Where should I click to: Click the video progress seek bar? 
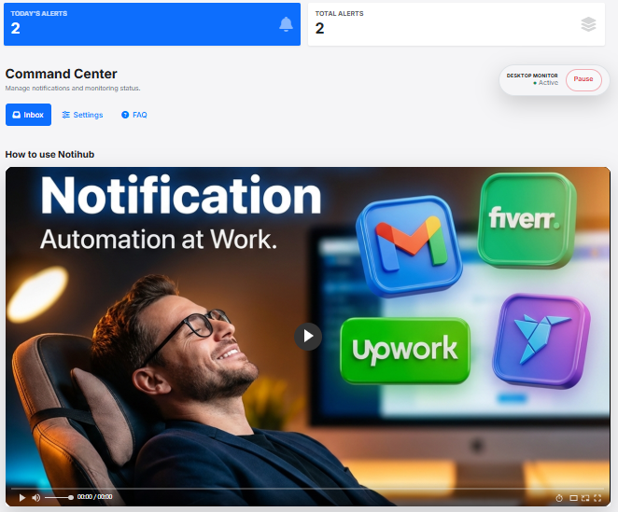pos(308,489)
